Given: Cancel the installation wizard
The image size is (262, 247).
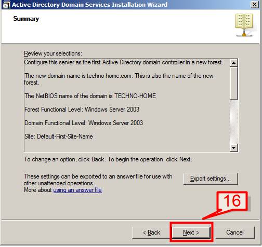Looking at the screenshot, I should (235, 232).
